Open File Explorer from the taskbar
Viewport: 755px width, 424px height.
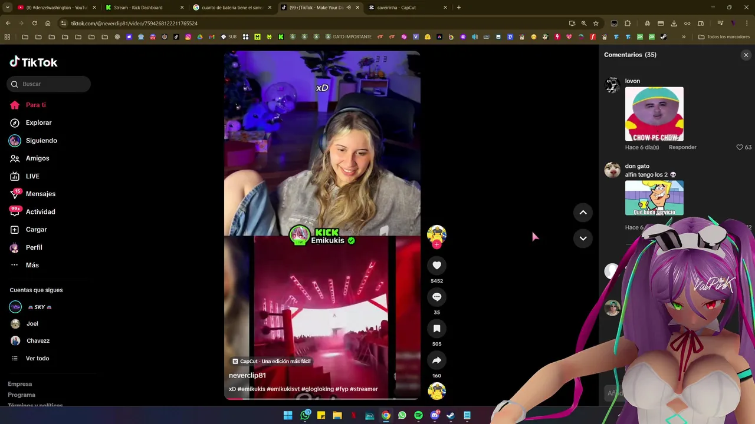(337, 416)
